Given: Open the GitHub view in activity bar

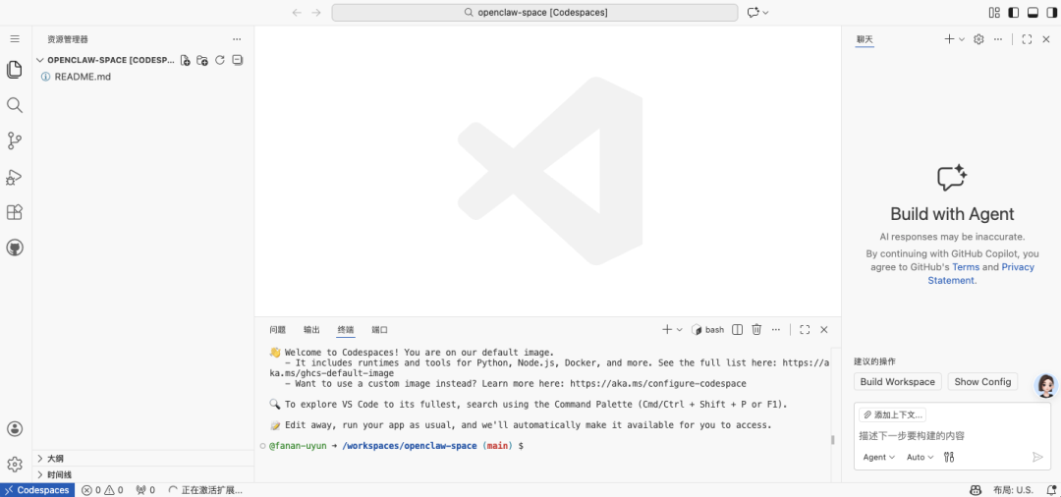Looking at the screenshot, I should pos(14,248).
